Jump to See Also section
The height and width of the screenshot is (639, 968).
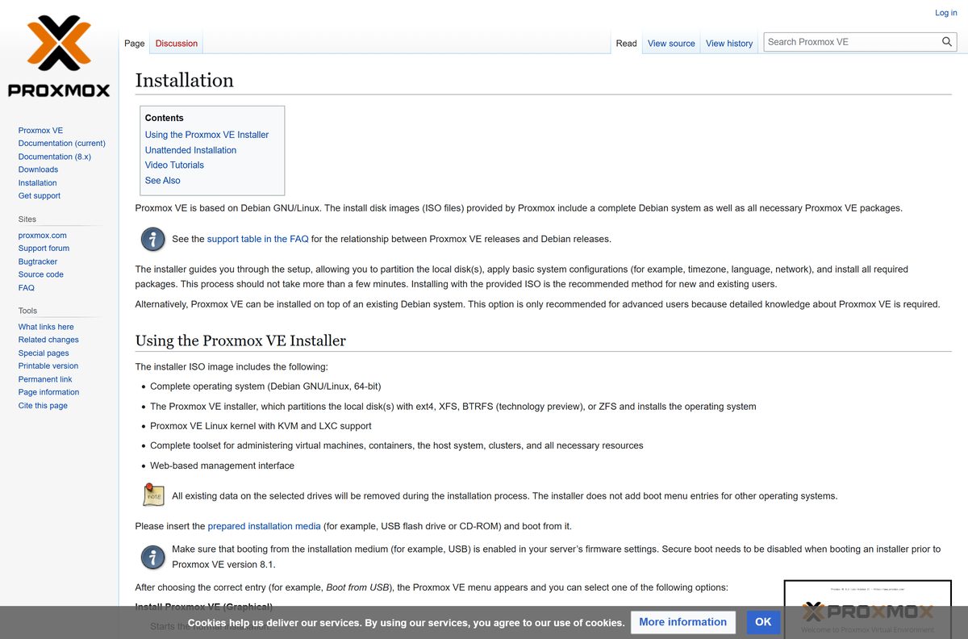[163, 181]
